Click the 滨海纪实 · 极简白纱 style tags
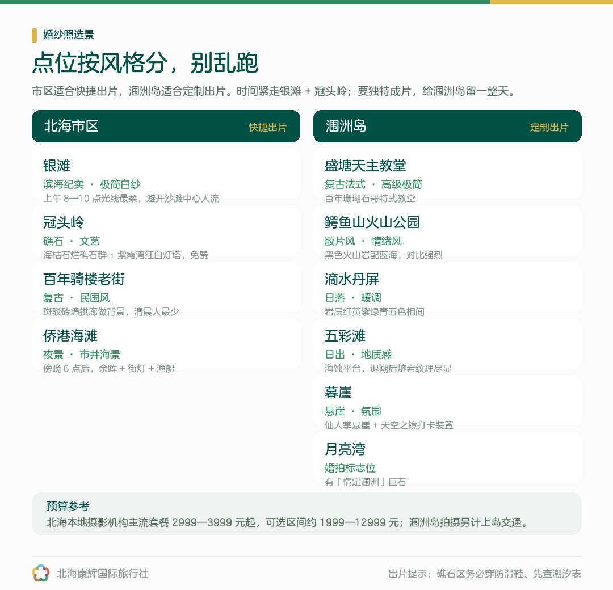The height and width of the screenshot is (590, 613). [x=92, y=184]
